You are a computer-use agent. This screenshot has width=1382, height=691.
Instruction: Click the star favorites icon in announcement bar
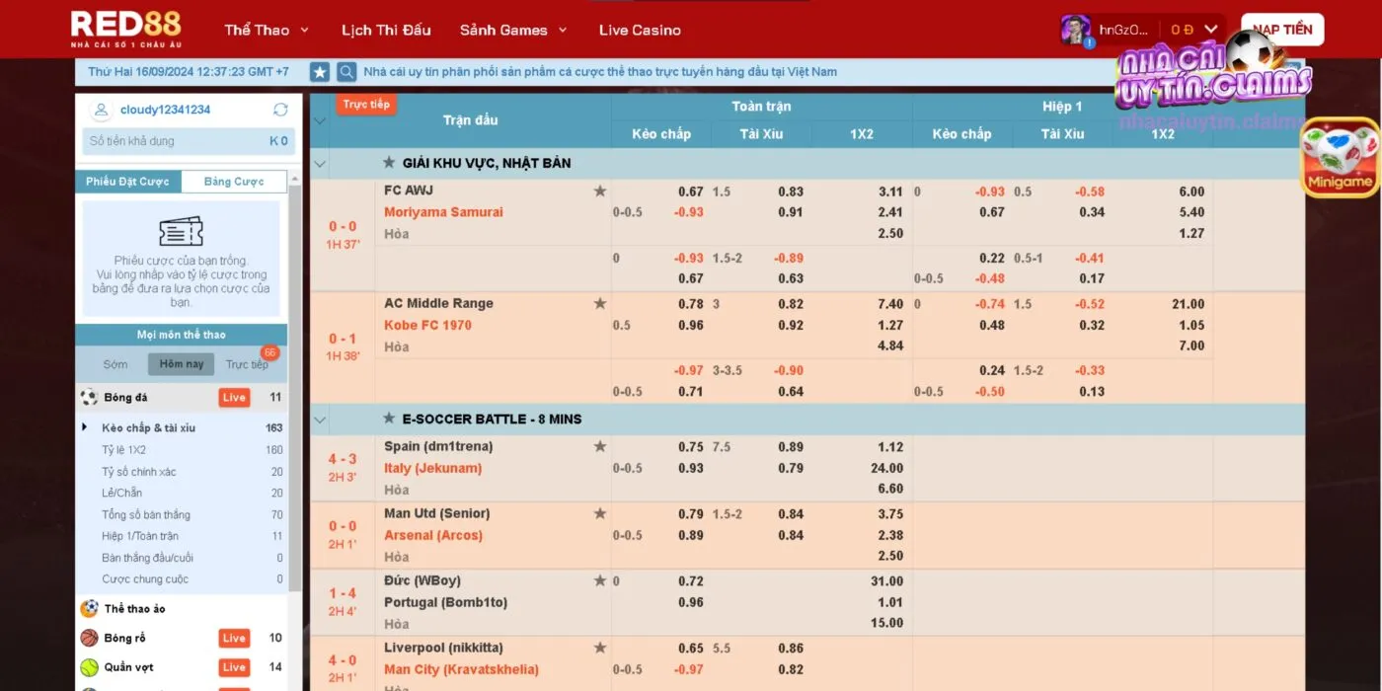pyautogui.click(x=320, y=72)
